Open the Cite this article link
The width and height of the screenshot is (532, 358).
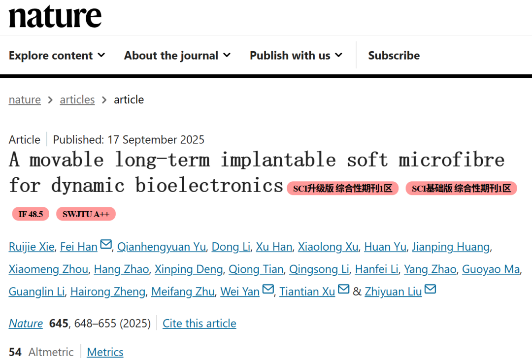199,324
